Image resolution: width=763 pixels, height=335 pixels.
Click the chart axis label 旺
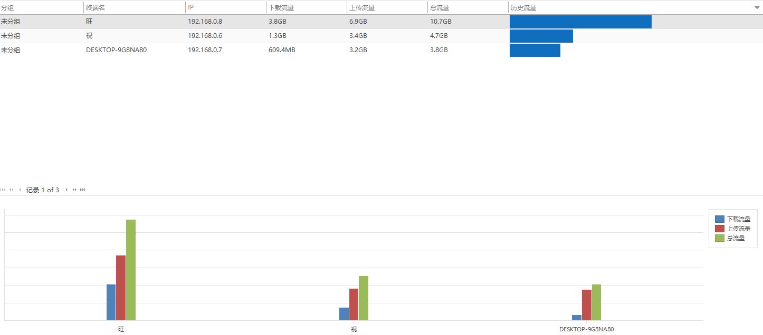[x=121, y=329]
